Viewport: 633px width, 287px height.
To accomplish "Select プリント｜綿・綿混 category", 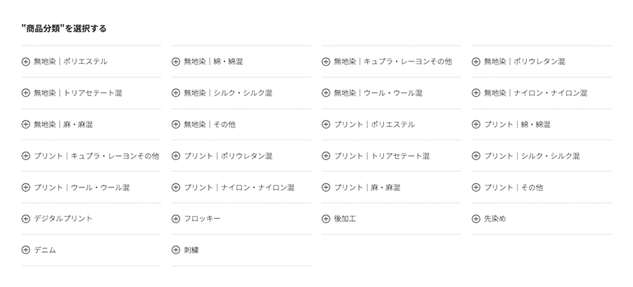I will [x=542, y=124].
